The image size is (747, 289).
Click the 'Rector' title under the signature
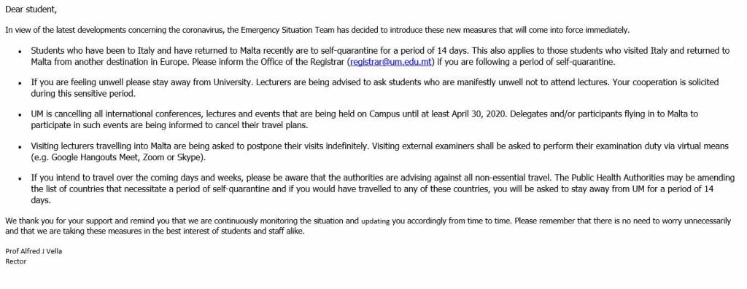[x=16, y=261]
